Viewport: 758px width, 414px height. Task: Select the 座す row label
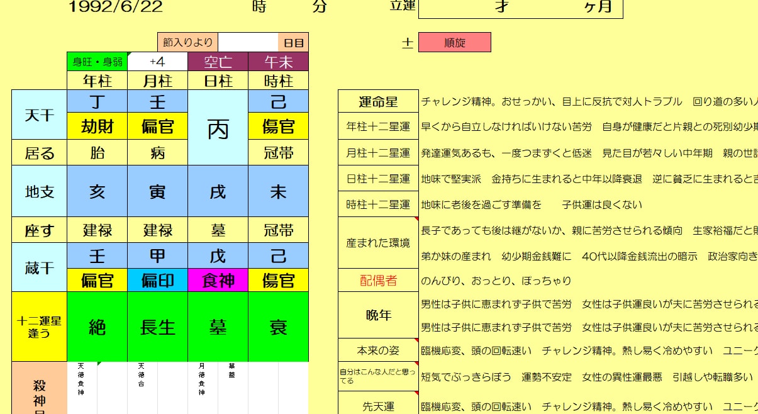tap(39, 230)
